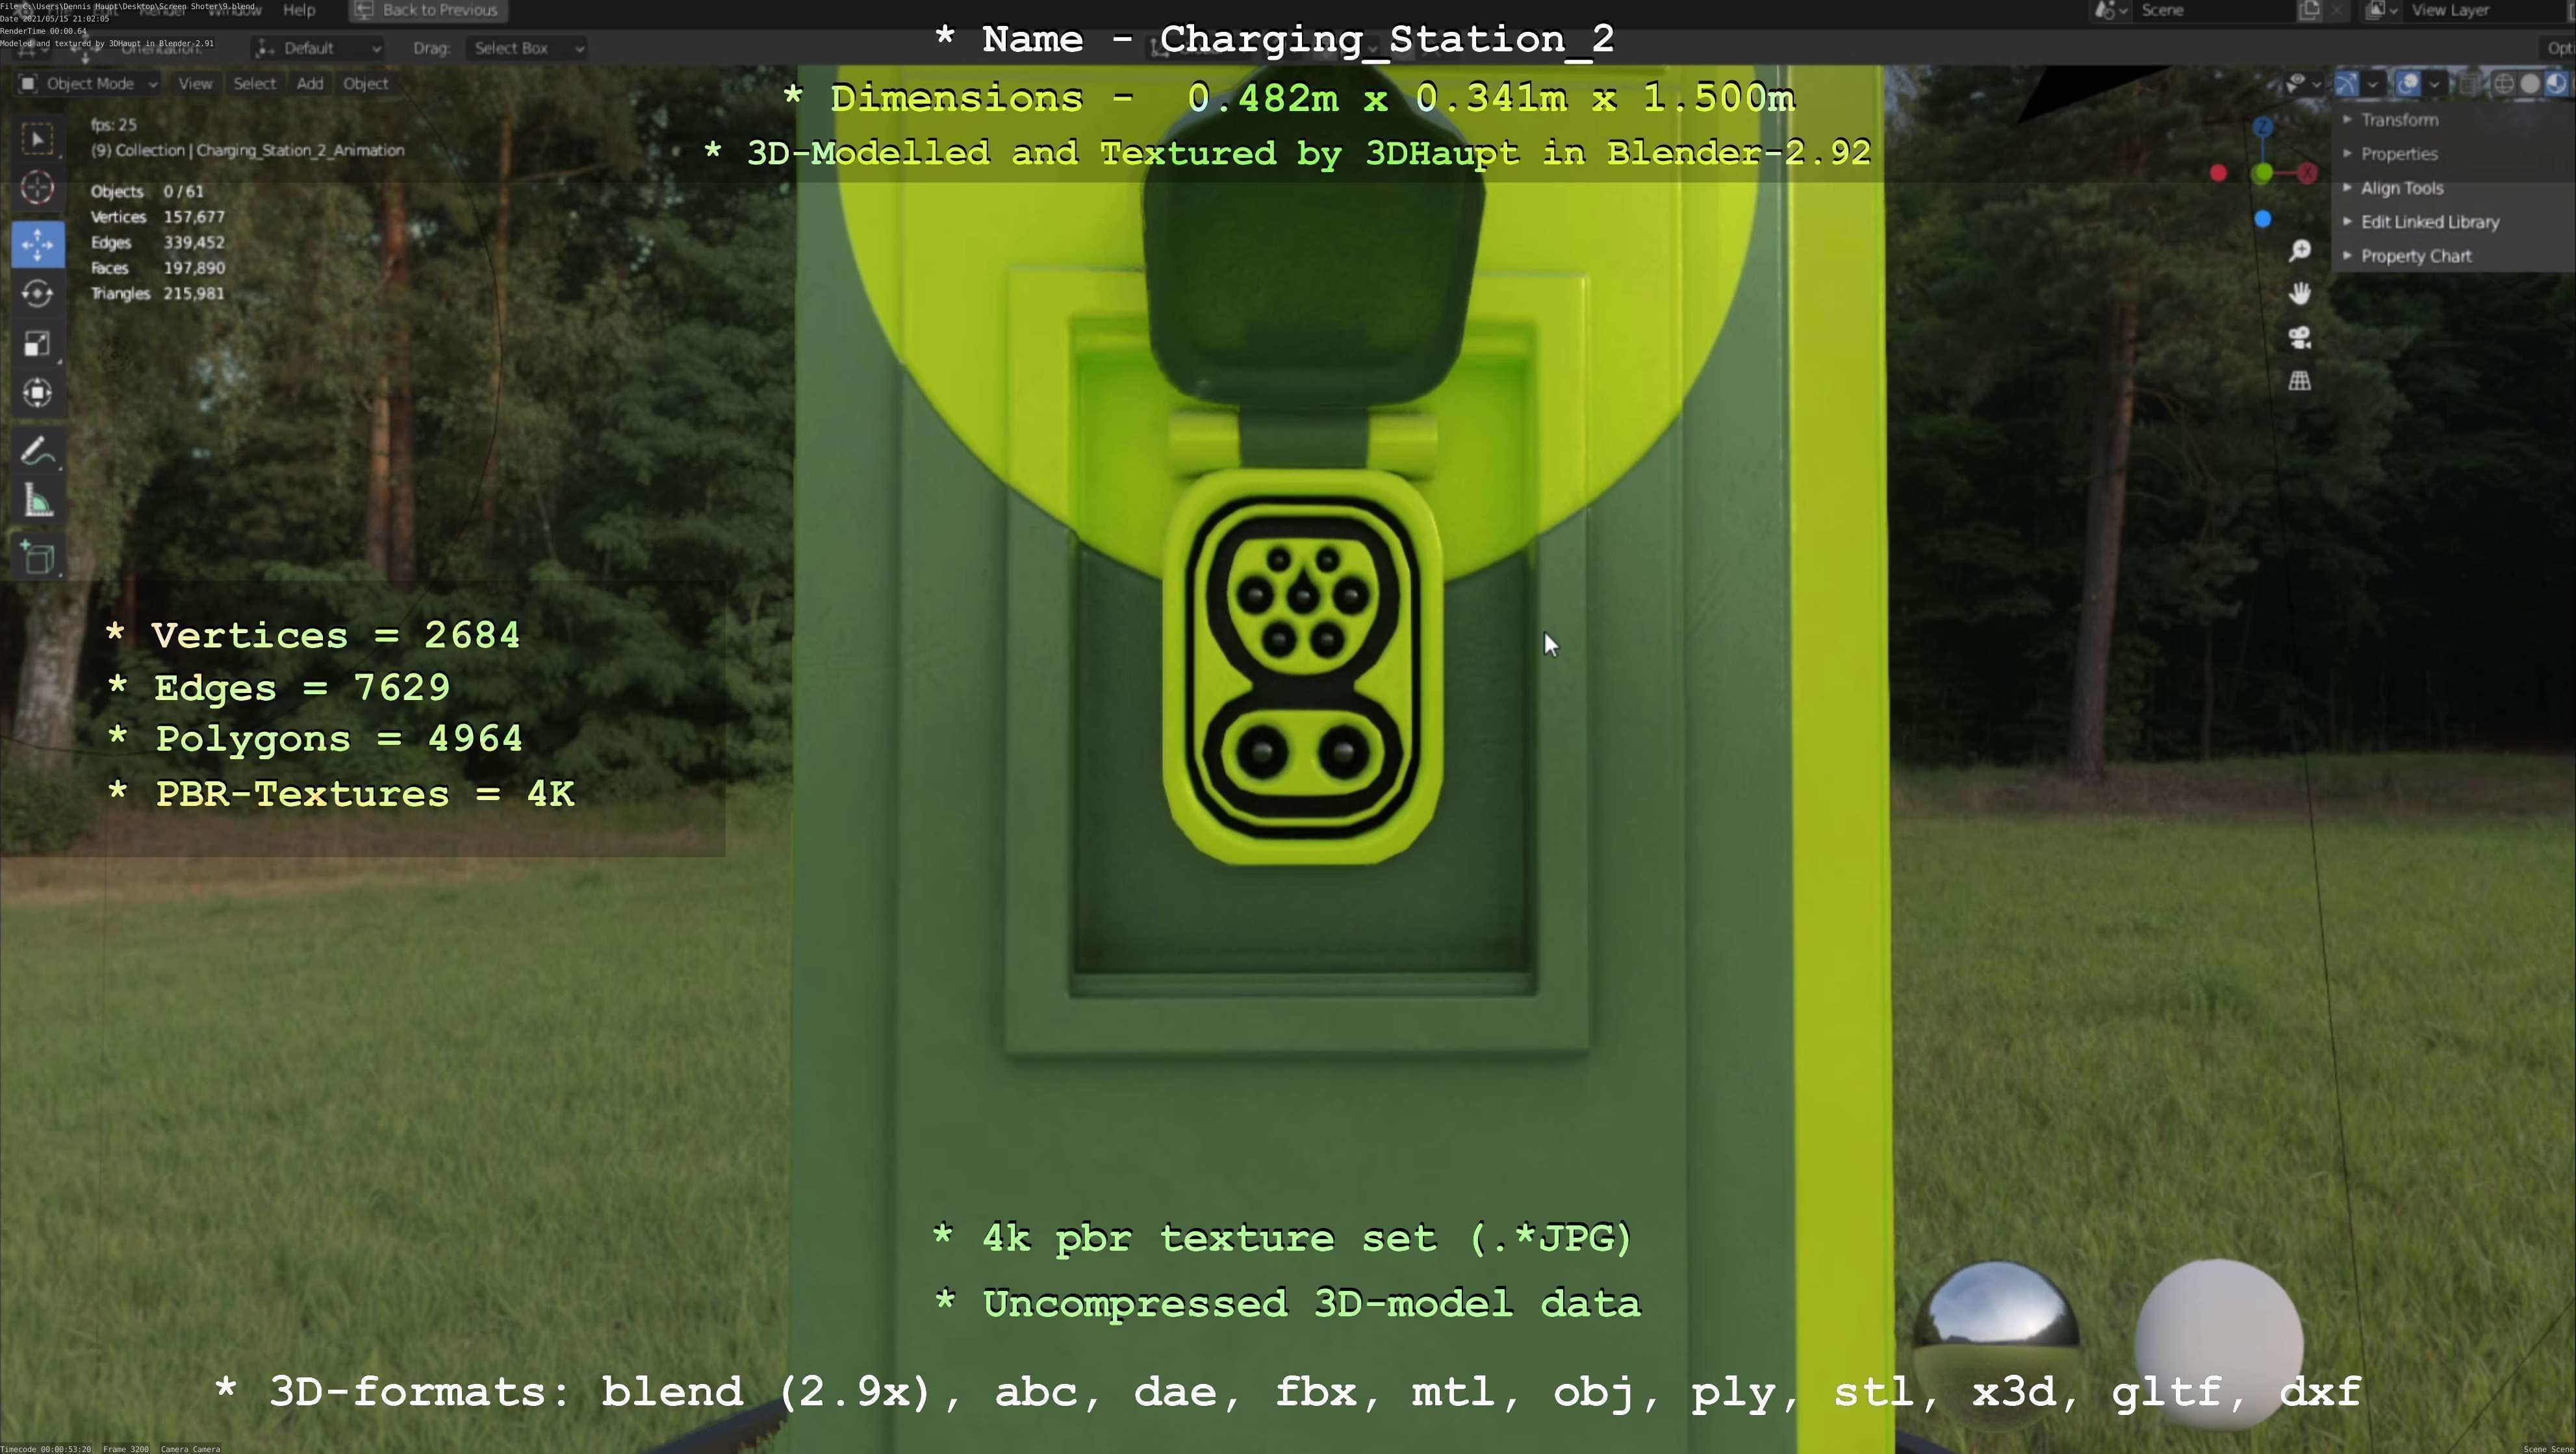2576x1454 pixels.
Task: Open the Help menu
Action: pos(298,10)
